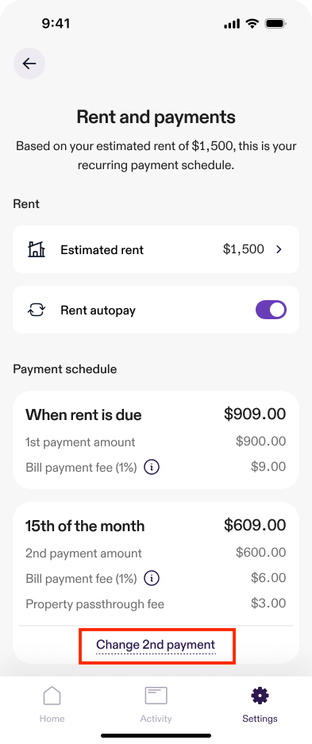Click the Estimated rent building icon
Screen dimensions: 312x744
[x=37, y=249]
